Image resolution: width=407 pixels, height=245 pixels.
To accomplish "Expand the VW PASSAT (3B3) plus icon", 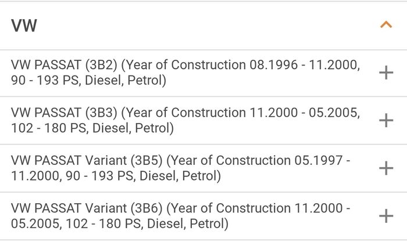I will [x=386, y=120].
